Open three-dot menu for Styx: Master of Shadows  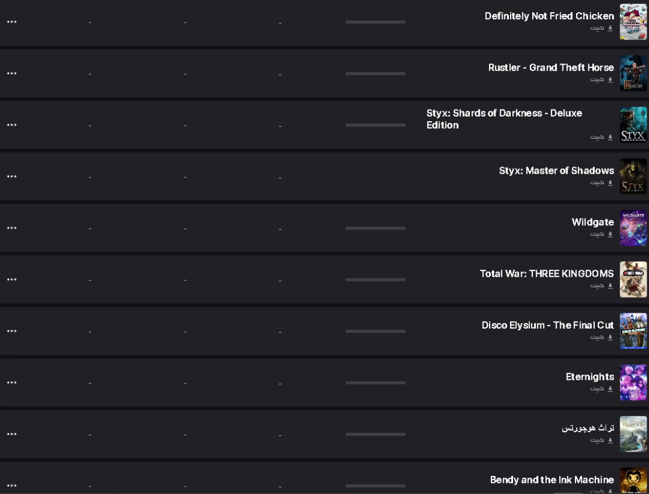point(12,177)
